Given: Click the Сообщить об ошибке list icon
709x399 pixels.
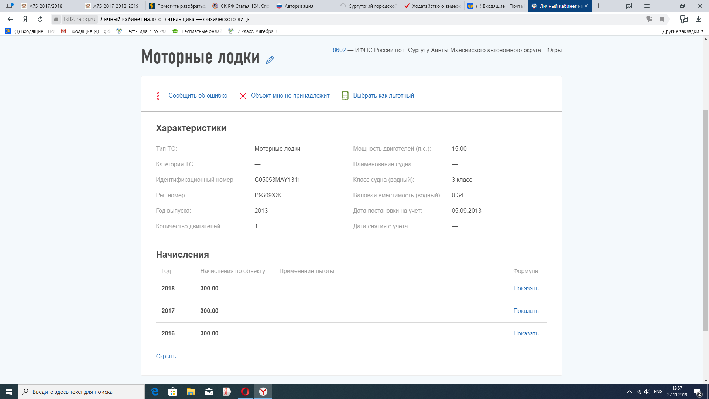Looking at the screenshot, I should (x=160, y=96).
